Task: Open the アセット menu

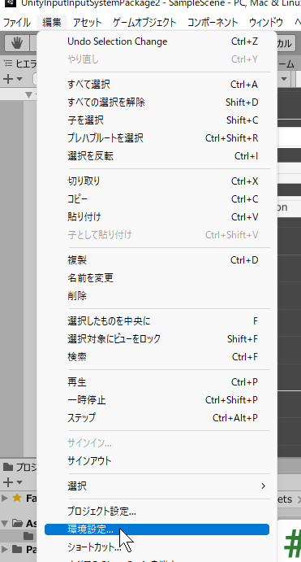Action: click(87, 23)
